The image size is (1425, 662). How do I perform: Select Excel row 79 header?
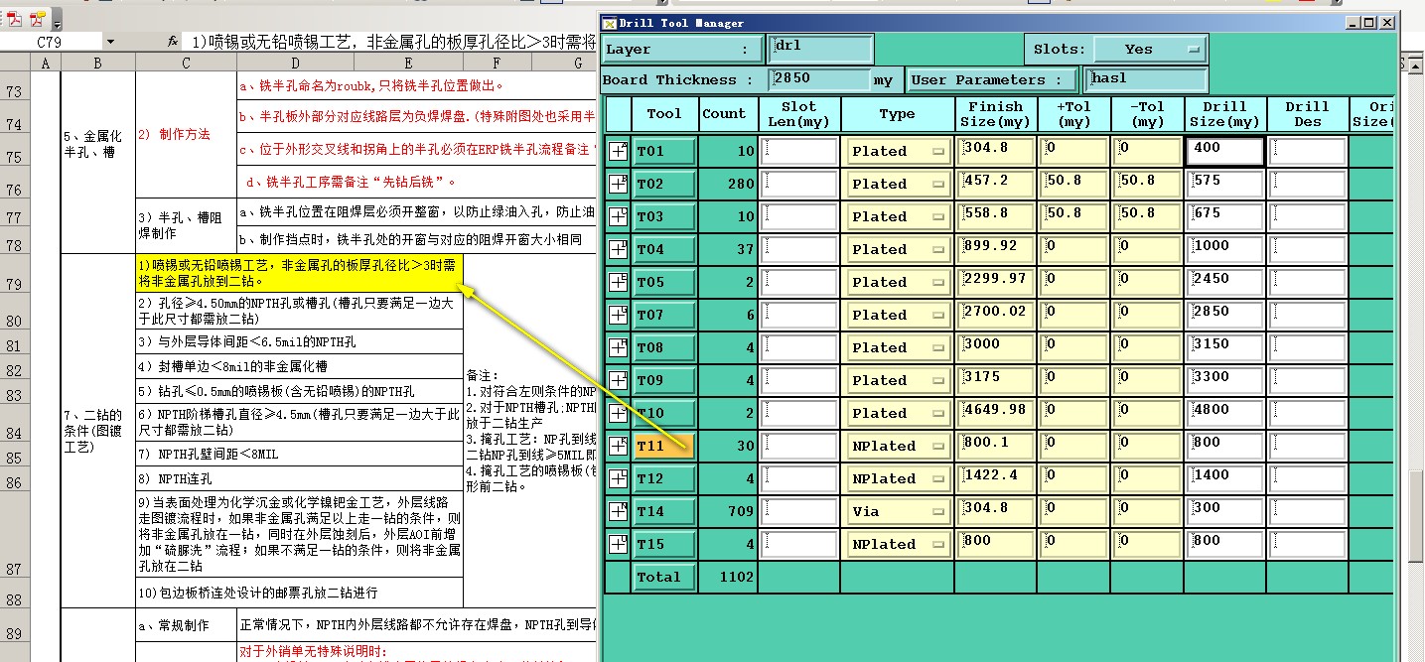click(15, 273)
